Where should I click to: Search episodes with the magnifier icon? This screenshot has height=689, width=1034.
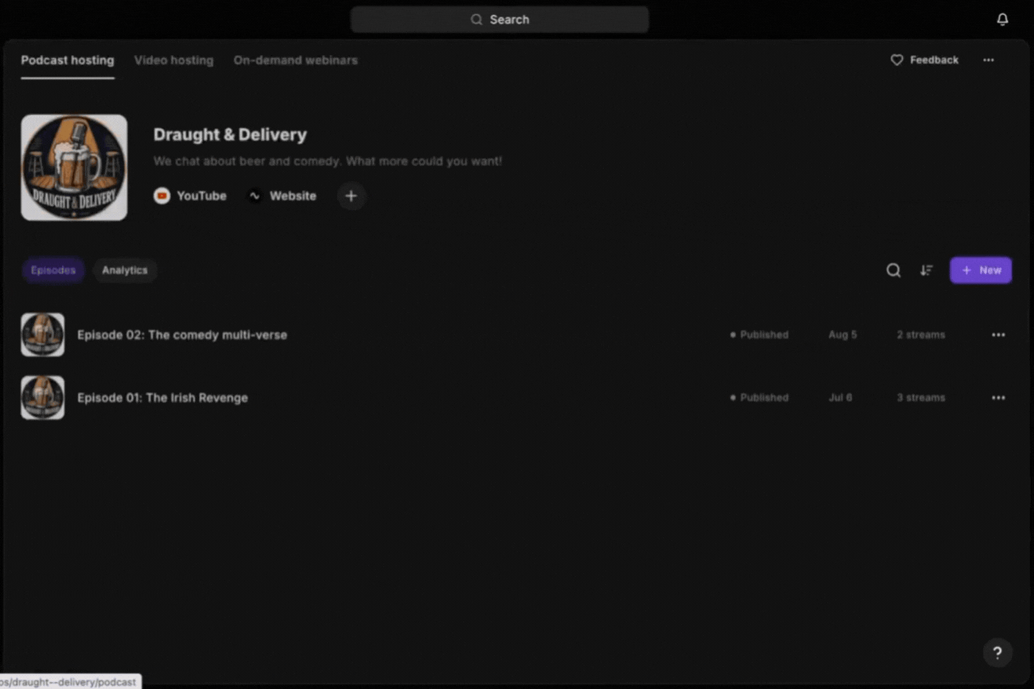[893, 270]
